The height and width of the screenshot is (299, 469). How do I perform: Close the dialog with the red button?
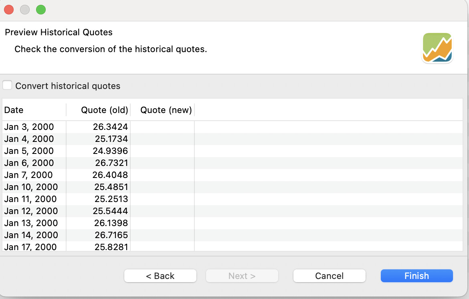[x=9, y=10]
